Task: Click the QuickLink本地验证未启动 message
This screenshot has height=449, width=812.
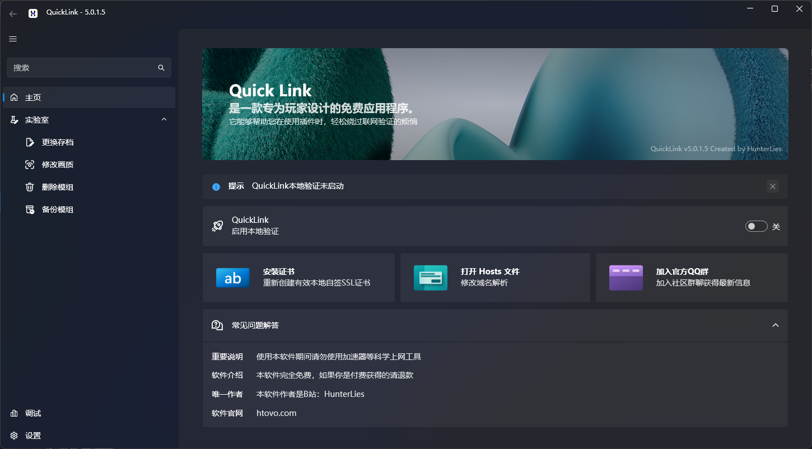Action: [x=298, y=186]
